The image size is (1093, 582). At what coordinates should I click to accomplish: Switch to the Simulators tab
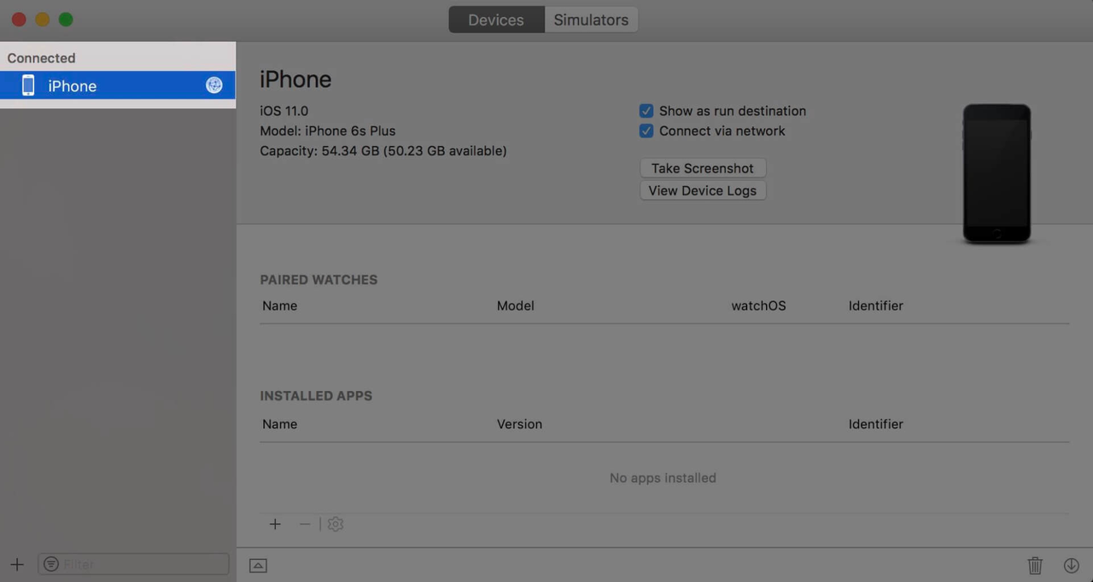pyautogui.click(x=591, y=20)
